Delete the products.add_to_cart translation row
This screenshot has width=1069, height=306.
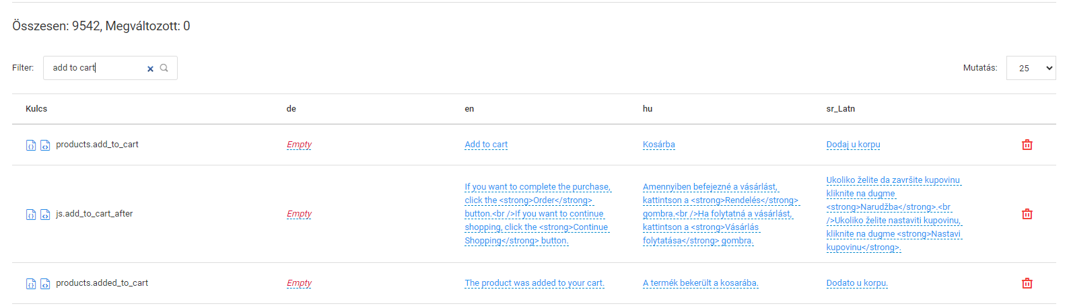(1027, 145)
